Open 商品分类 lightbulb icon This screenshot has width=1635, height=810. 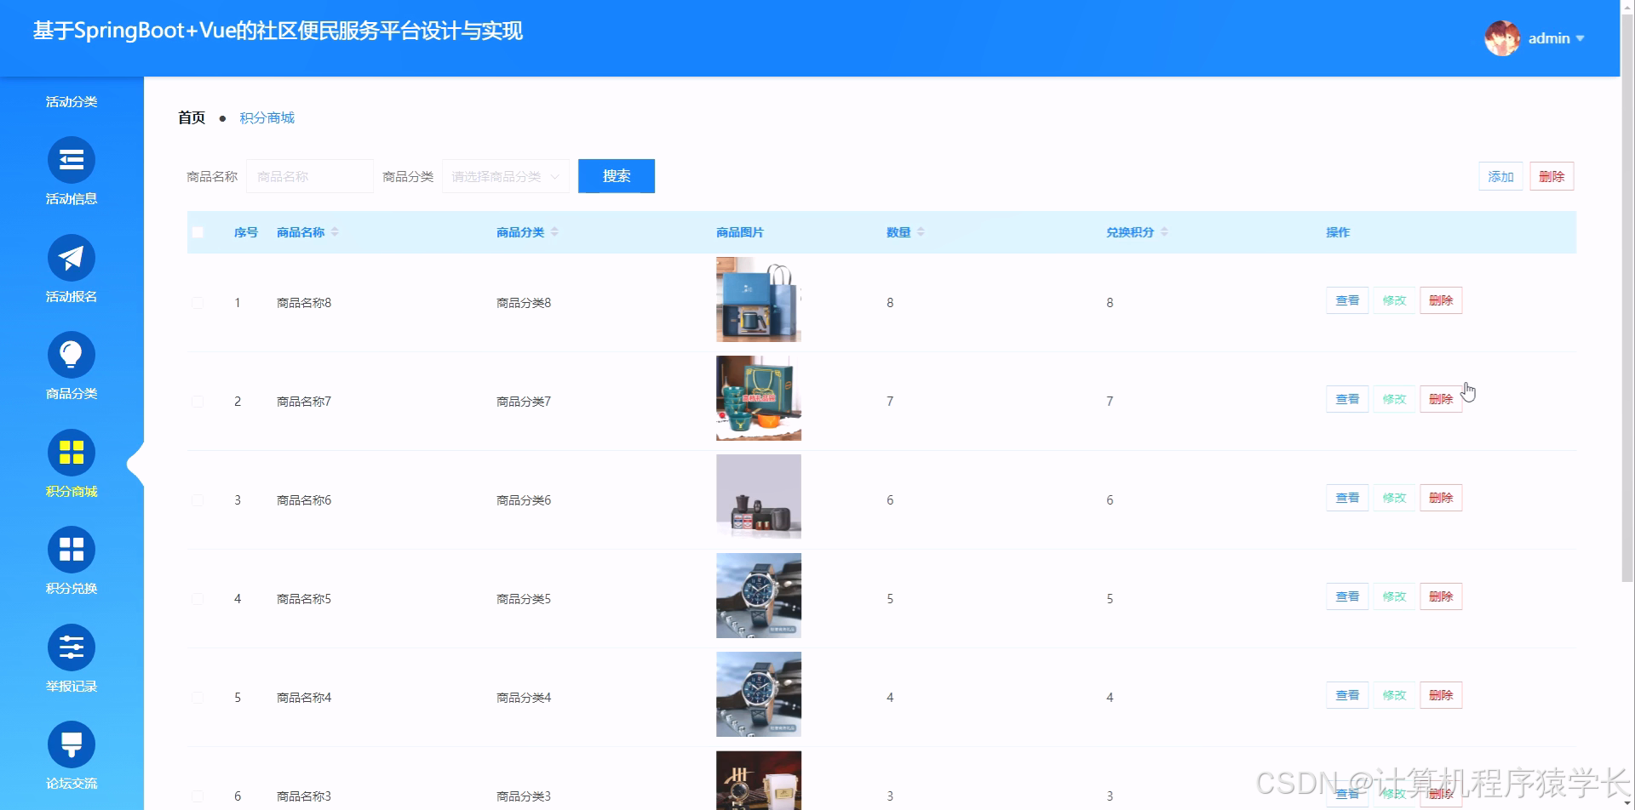click(72, 355)
